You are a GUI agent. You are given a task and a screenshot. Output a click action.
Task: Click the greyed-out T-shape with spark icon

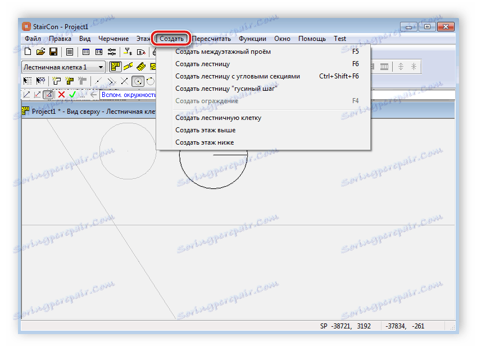tap(82, 81)
